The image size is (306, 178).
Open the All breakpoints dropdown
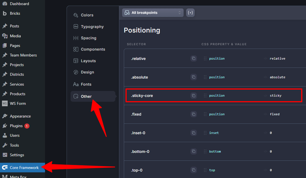[153, 13]
